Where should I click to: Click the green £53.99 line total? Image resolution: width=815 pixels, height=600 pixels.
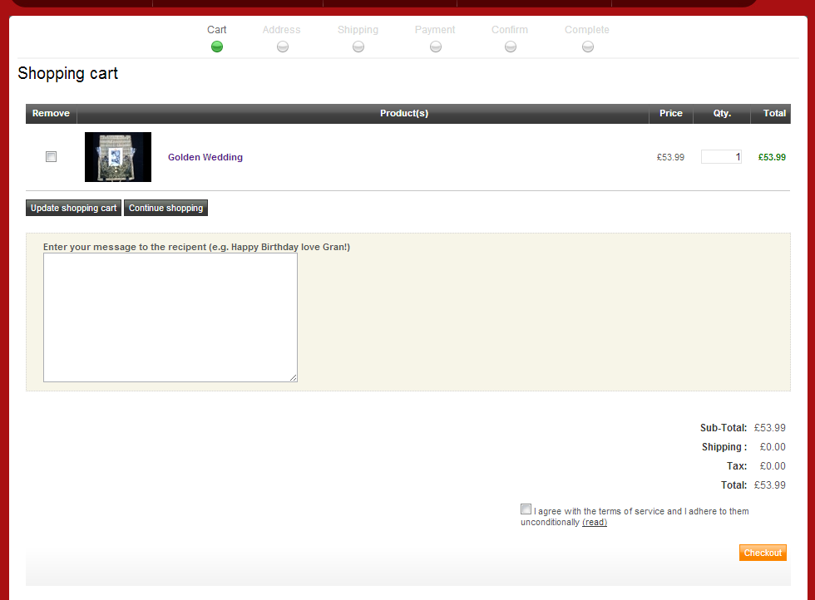click(772, 157)
